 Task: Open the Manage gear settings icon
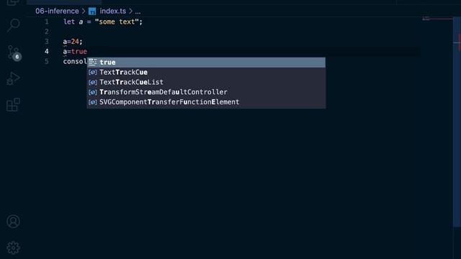[x=13, y=247]
